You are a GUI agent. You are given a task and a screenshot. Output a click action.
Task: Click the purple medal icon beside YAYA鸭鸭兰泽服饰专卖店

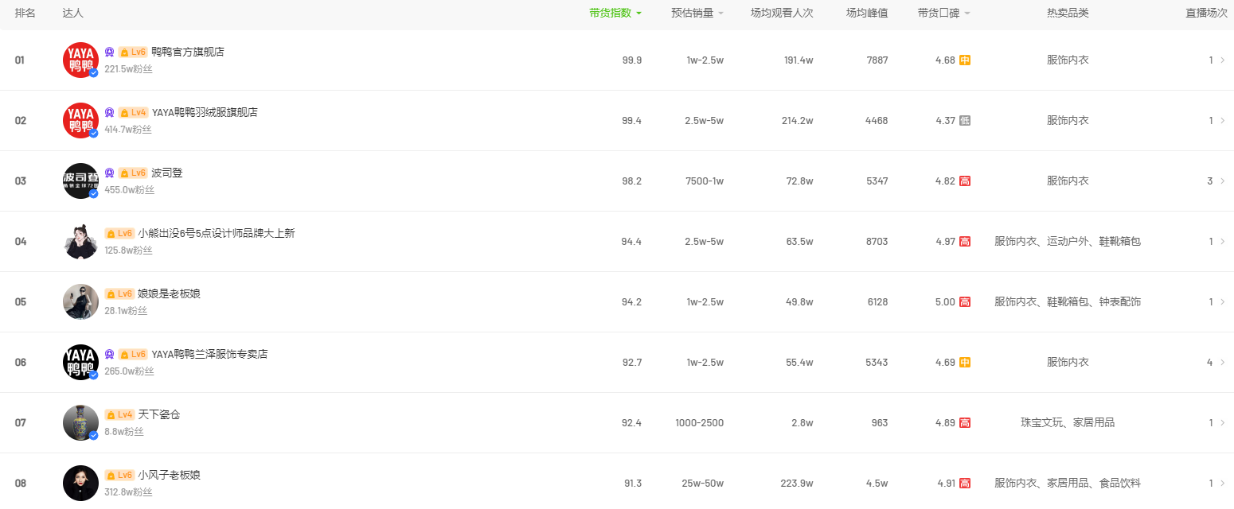109,354
